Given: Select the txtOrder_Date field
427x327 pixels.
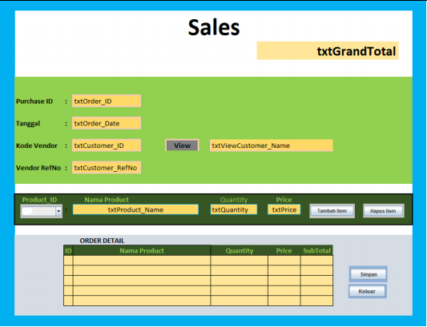Looking at the screenshot, I should 107,123.
